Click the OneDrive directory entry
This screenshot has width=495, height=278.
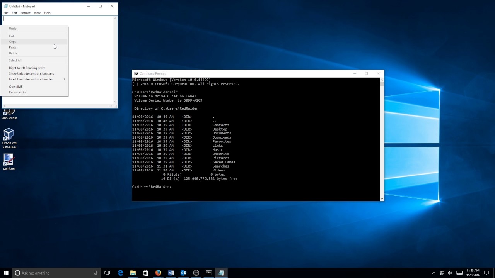[x=221, y=154]
